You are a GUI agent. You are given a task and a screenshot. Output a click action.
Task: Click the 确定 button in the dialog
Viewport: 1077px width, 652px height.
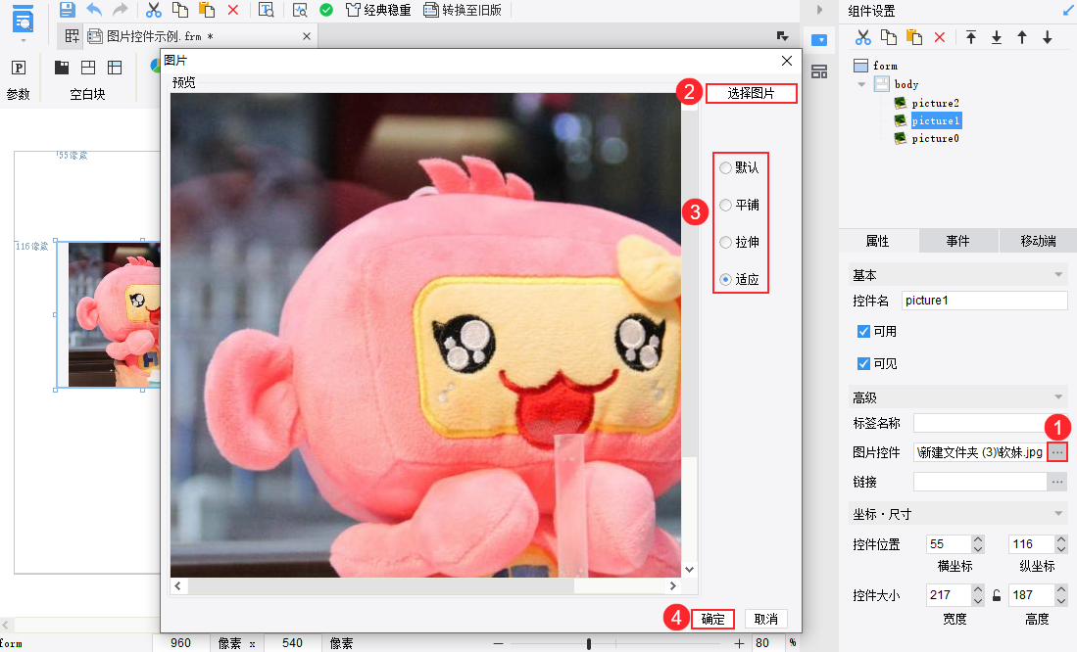tap(712, 619)
